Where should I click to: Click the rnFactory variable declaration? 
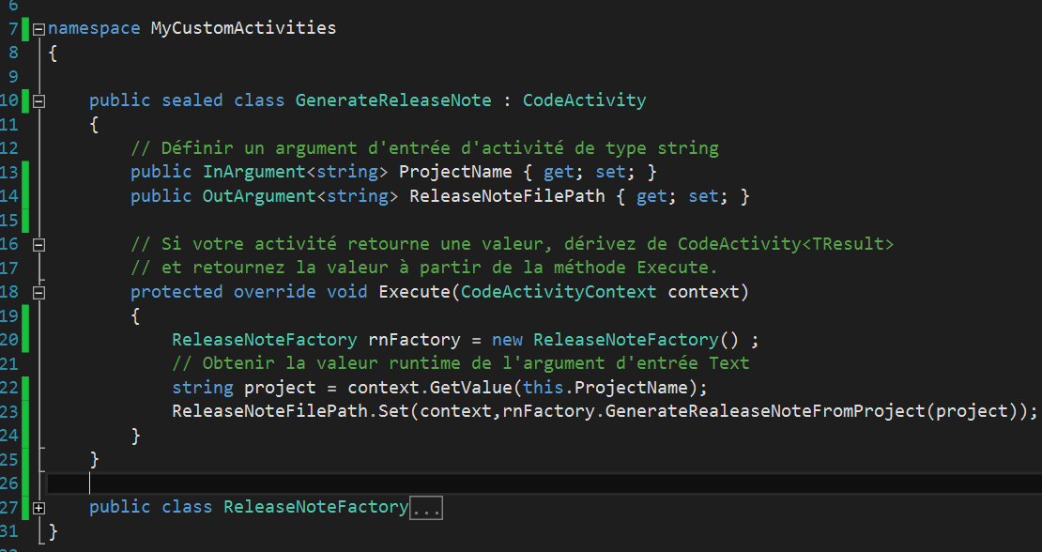(415, 340)
